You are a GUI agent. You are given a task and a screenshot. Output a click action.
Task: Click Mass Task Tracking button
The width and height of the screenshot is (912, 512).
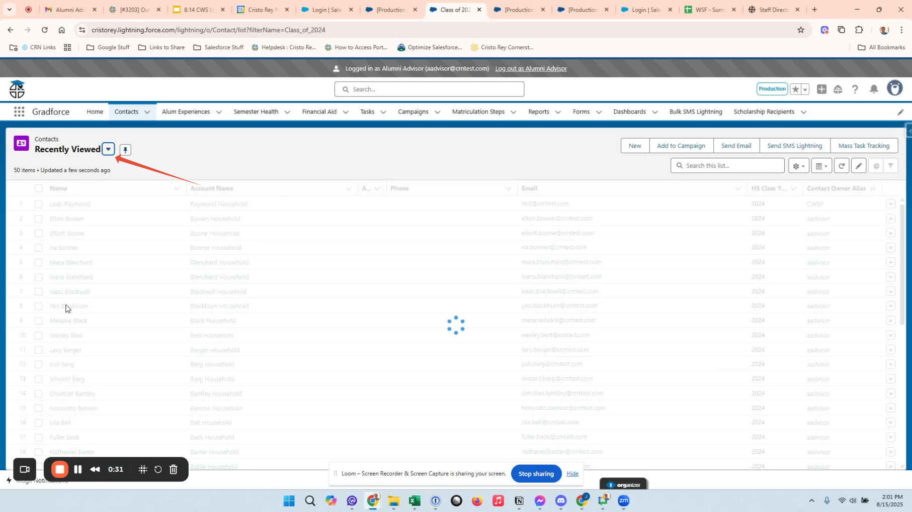(864, 146)
